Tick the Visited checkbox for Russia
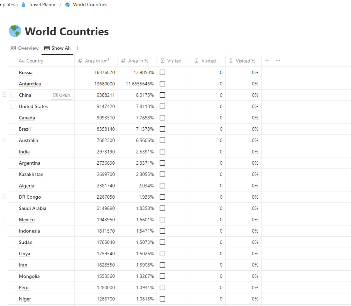Image resolution: width=351 pixels, height=306 pixels. click(x=162, y=72)
